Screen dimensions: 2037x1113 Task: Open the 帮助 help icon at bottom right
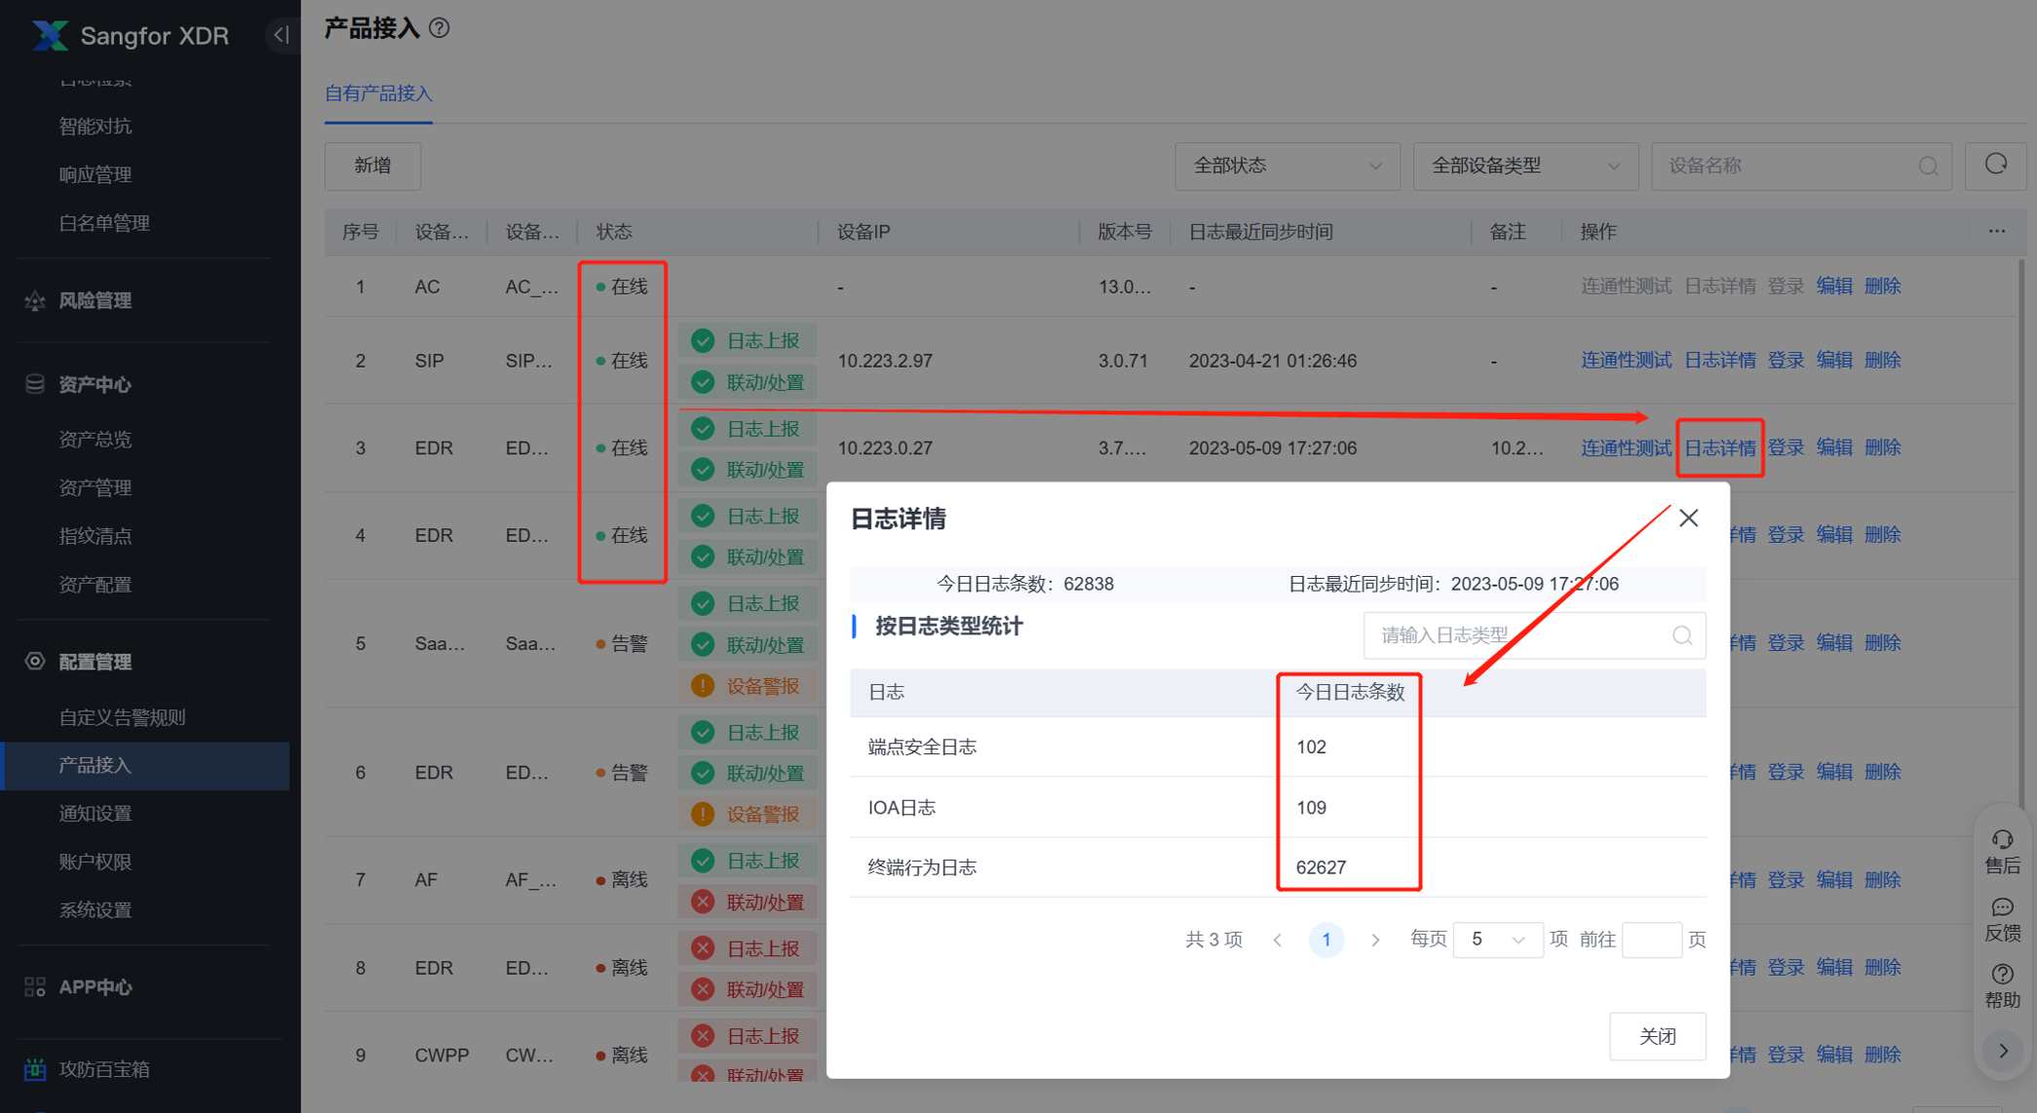pyautogui.click(x=2002, y=973)
